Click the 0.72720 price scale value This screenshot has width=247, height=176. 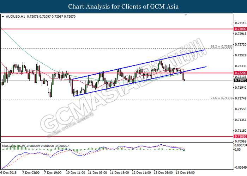click(241, 45)
